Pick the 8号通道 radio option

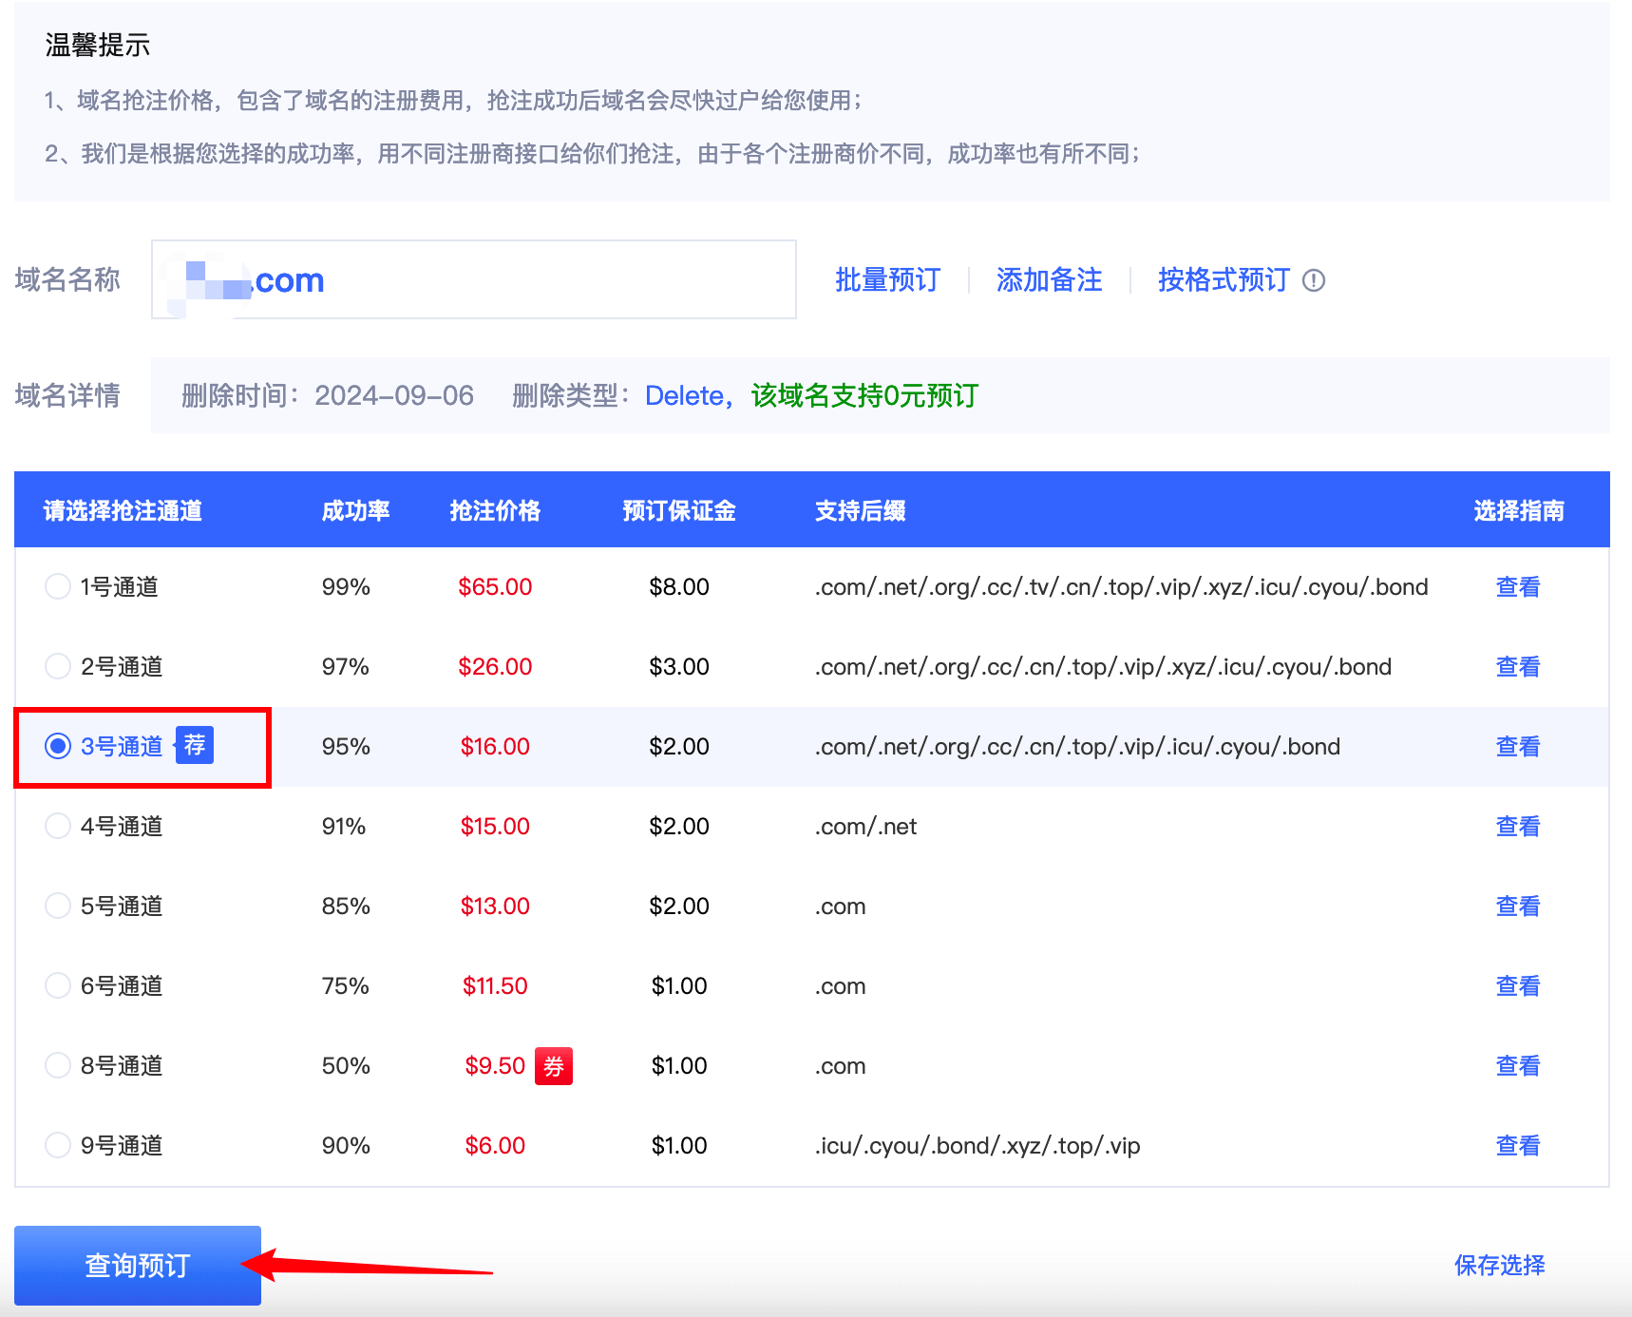click(58, 1066)
